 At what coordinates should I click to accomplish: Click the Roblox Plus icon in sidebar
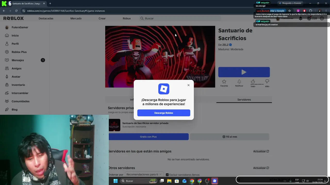[x=7, y=52]
